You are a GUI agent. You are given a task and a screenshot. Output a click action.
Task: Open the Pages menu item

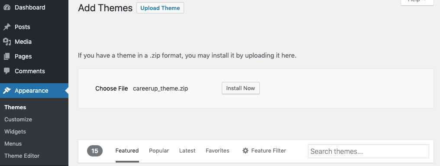click(x=34, y=56)
